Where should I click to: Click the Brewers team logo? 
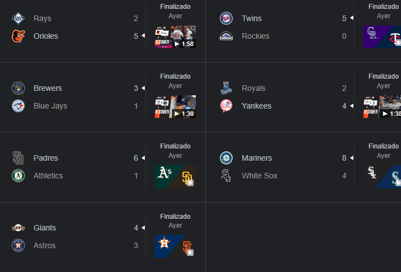coord(18,88)
